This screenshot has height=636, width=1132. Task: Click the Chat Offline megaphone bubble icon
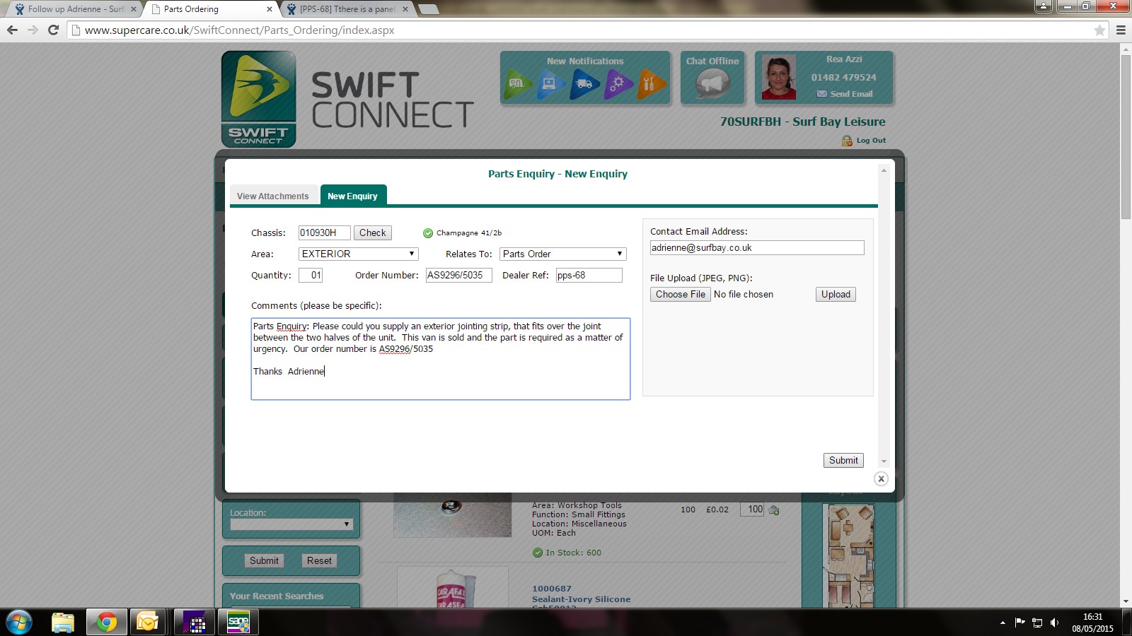[x=712, y=86]
